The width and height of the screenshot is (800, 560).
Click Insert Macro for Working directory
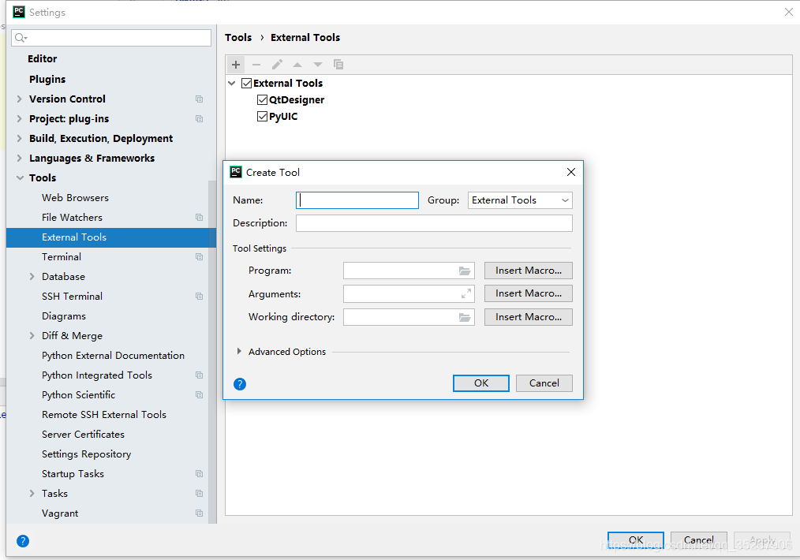[x=528, y=317]
